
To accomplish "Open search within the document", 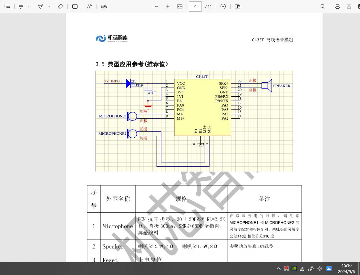I will 323,6.
